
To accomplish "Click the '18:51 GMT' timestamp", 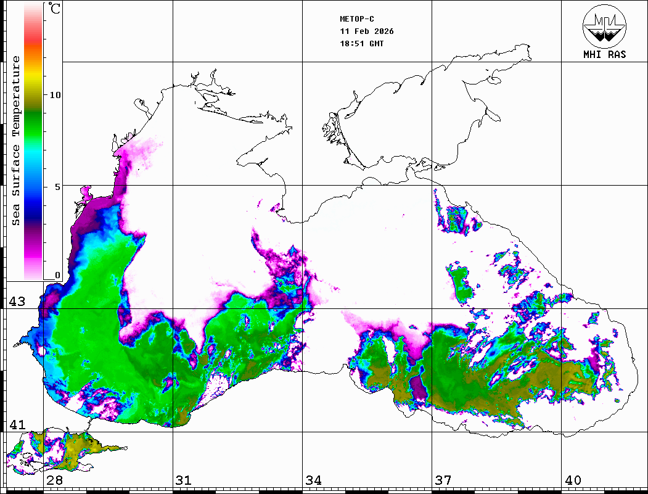I will pyautogui.click(x=362, y=44).
